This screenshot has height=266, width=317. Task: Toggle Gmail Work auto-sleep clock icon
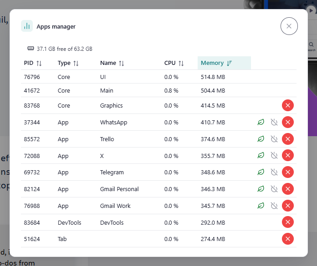[x=274, y=206]
